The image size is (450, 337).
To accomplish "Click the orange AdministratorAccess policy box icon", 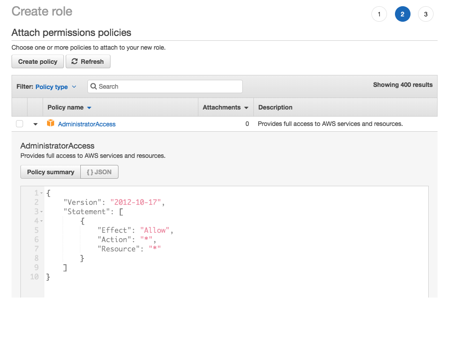I will (51, 123).
